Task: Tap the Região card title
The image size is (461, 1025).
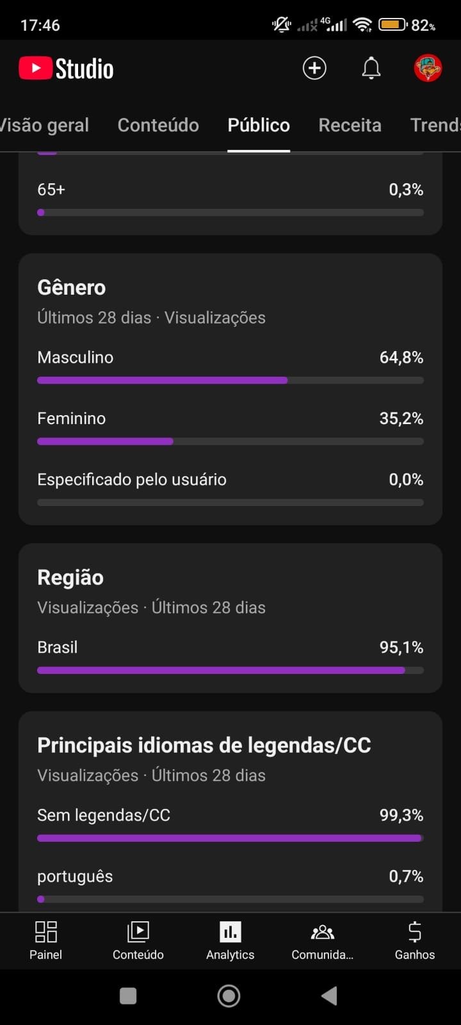Action: point(70,578)
